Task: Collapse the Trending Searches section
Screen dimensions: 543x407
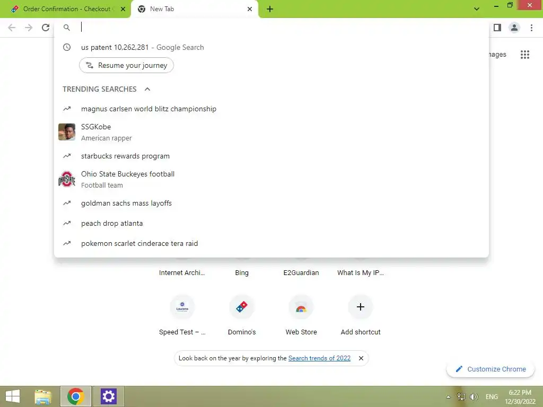Action: click(x=147, y=89)
